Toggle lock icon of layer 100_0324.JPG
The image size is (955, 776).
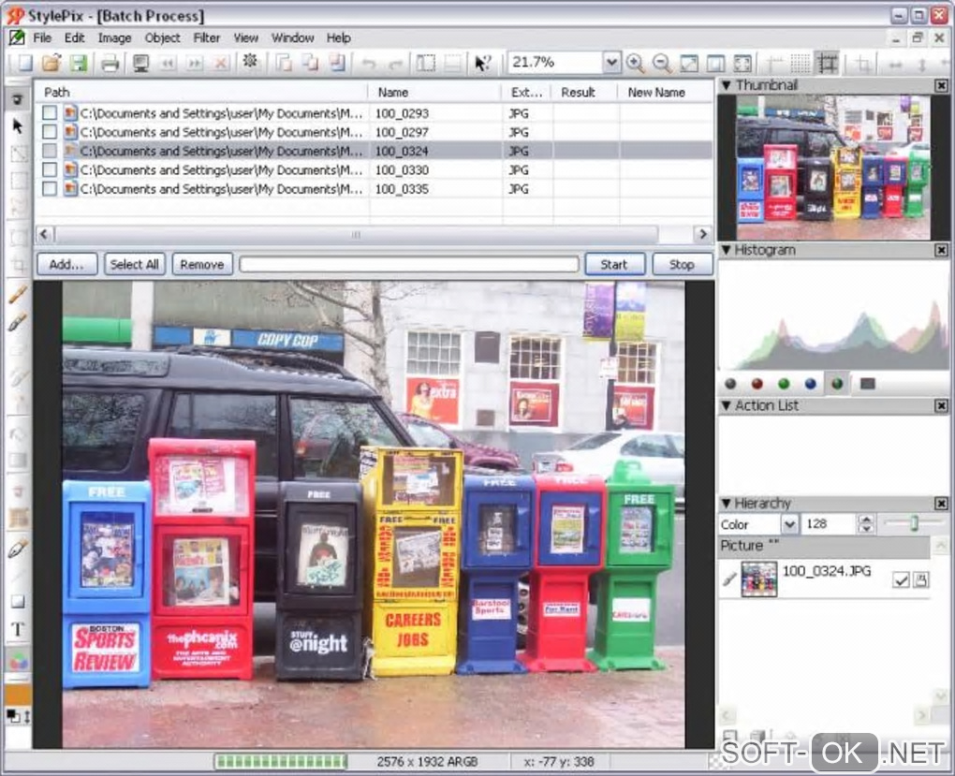pos(921,579)
